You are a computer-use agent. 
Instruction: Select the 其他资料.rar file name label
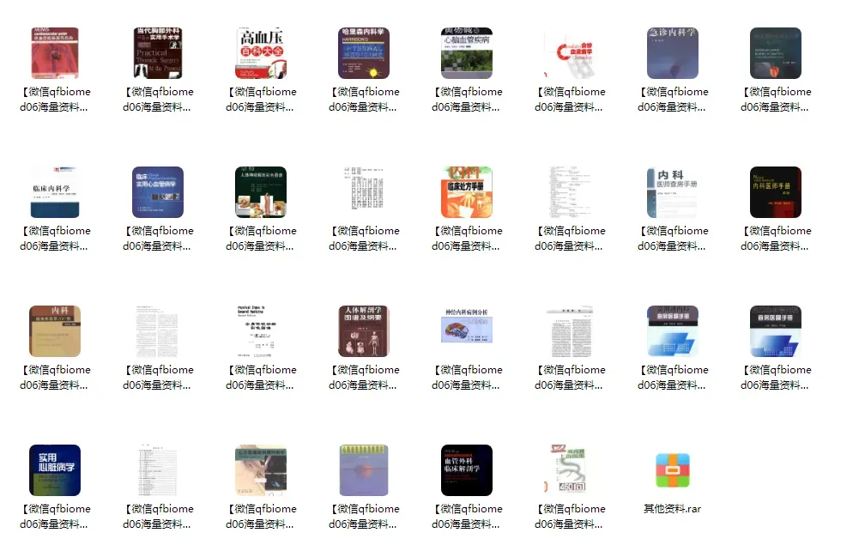[x=673, y=509]
